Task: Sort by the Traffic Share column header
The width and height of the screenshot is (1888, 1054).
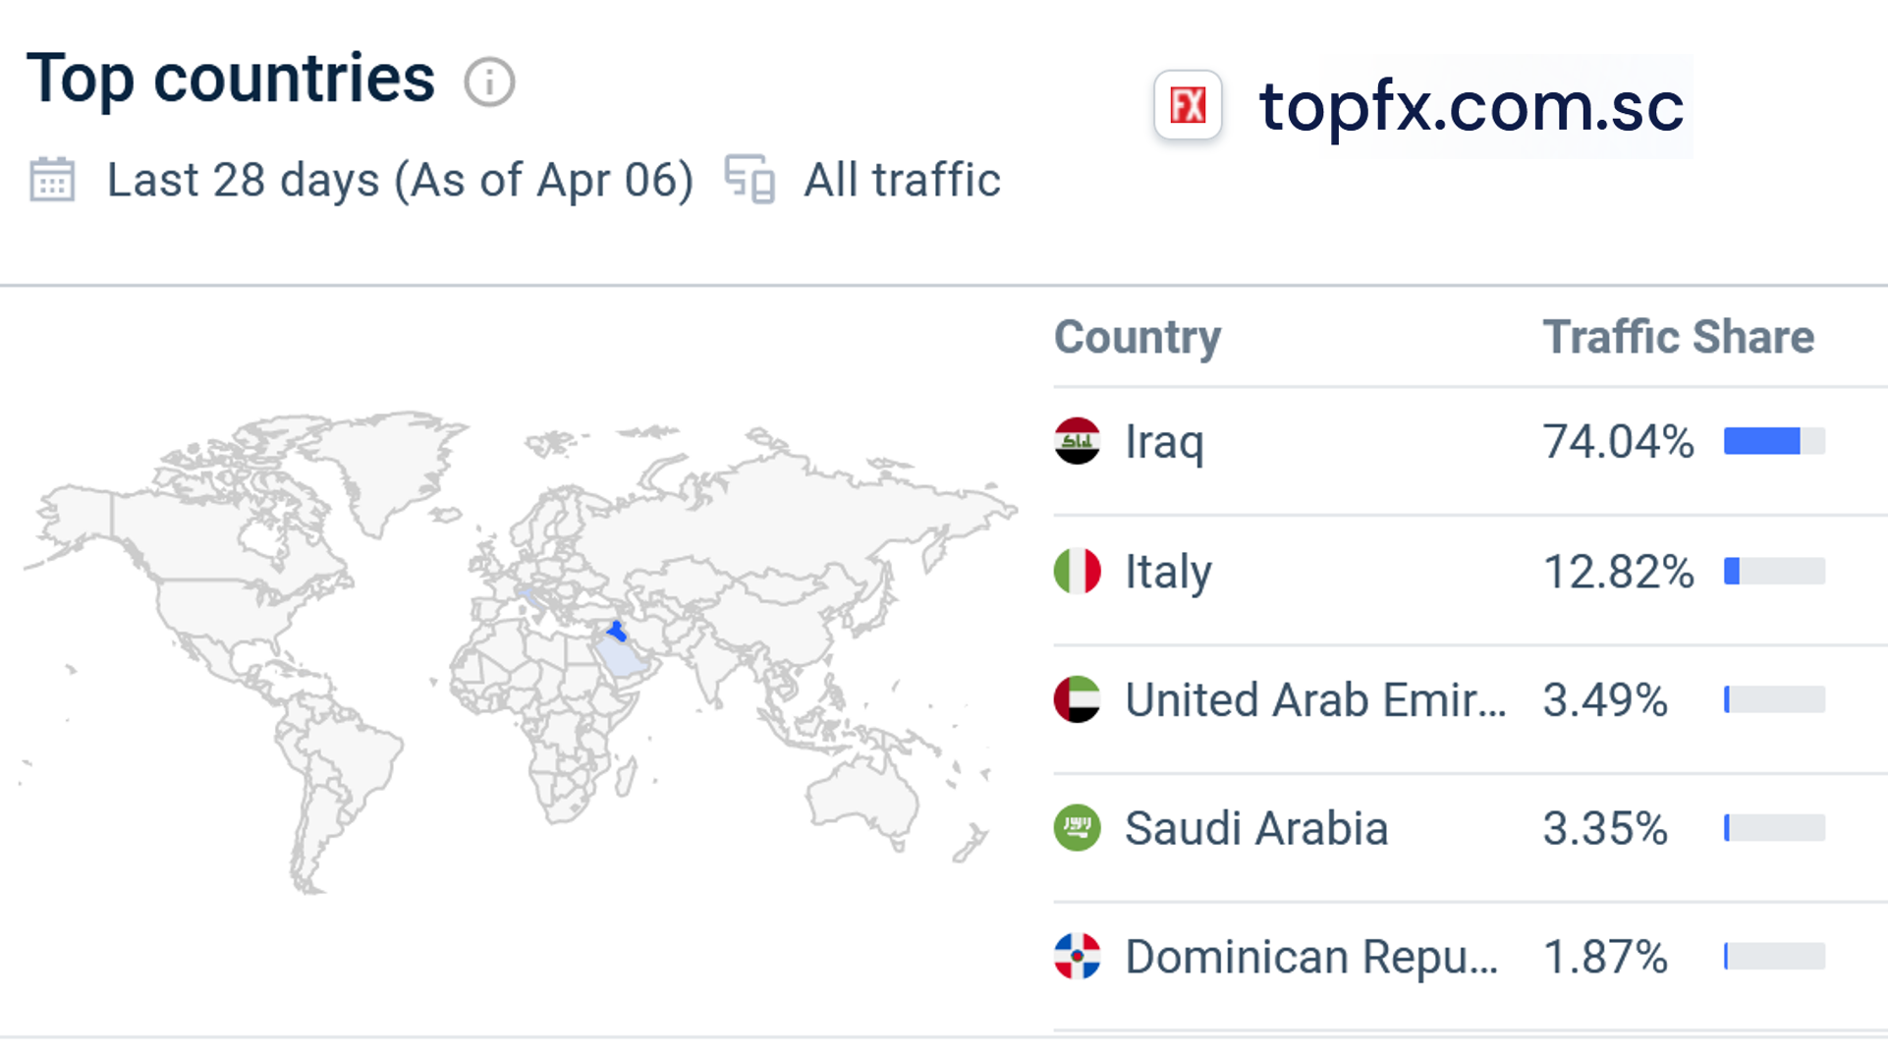Action: pos(1678,337)
